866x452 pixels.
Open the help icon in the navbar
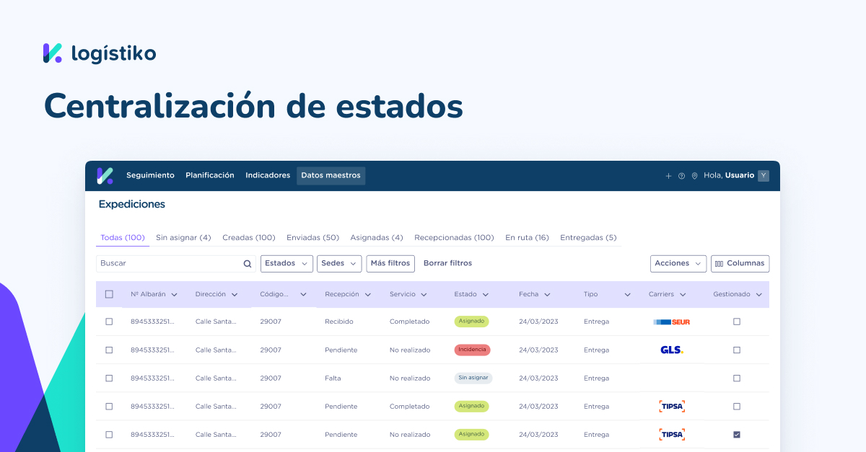tap(681, 176)
